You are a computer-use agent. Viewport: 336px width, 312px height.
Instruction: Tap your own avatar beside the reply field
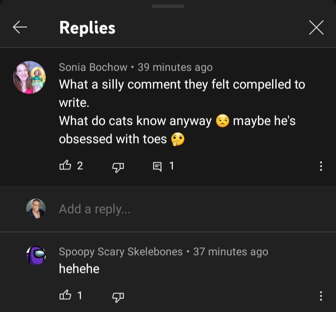click(36, 209)
